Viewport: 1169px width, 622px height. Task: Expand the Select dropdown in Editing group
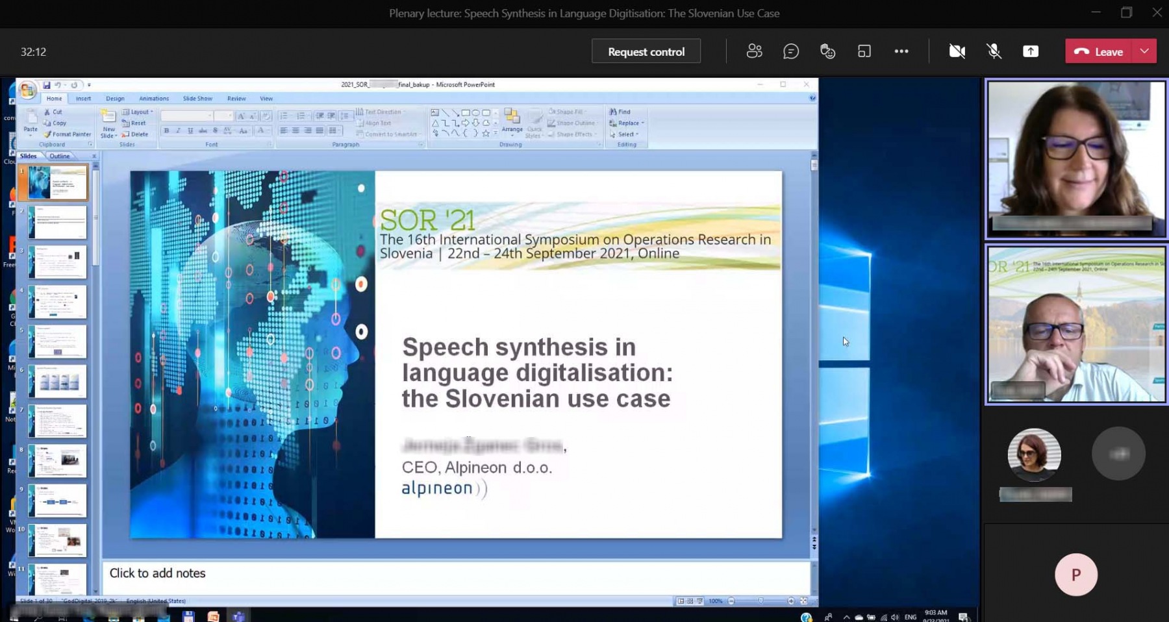pos(627,134)
